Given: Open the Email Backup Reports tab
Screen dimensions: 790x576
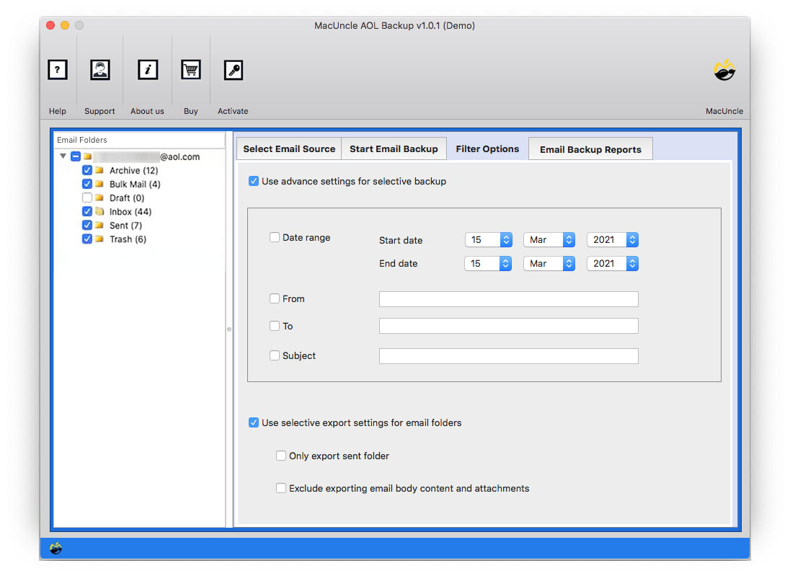Looking at the screenshot, I should pos(590,149).
